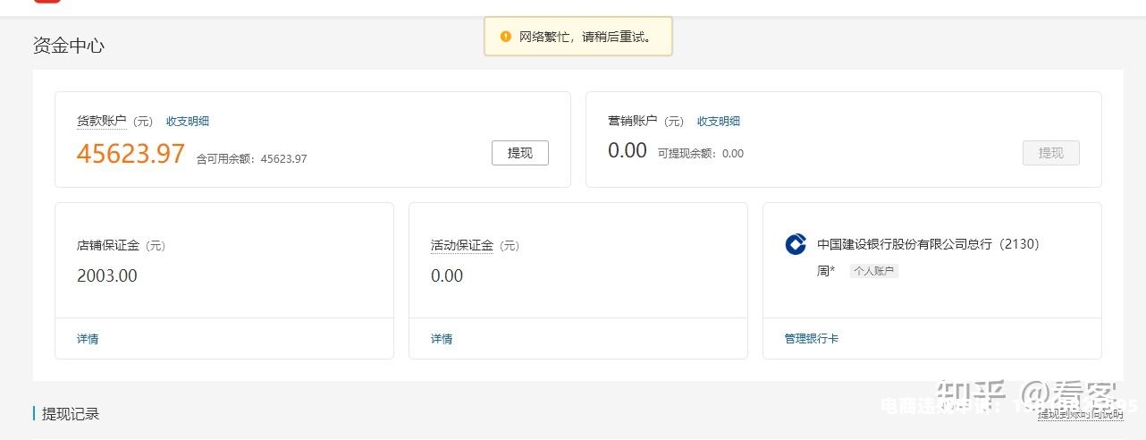Open 管理银行卡 link

tap(812, 339)
